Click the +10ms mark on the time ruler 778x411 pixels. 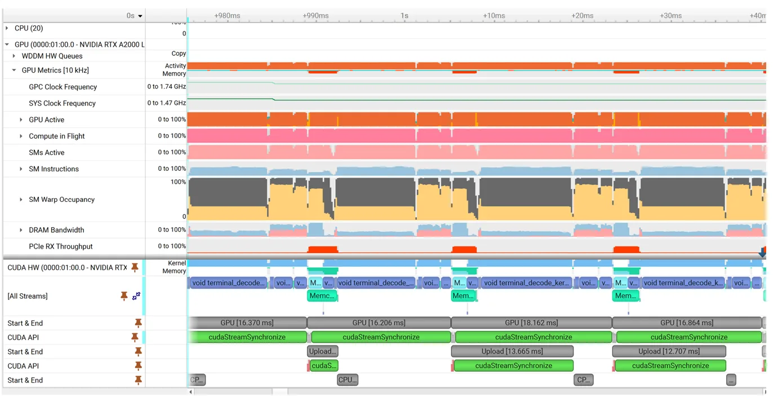[x=494, y=16]
